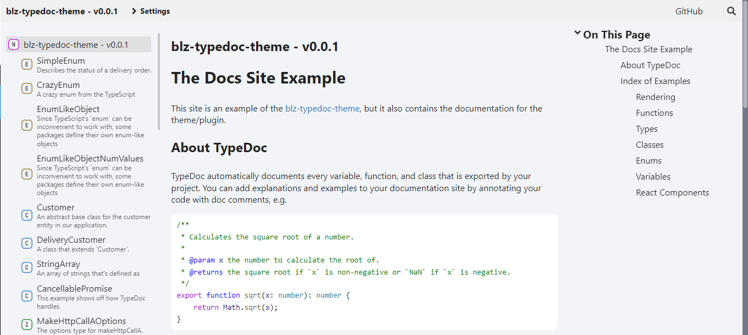Click the blz-typedoc-theme - v0.0.1 site title

(x=62, y=11)
